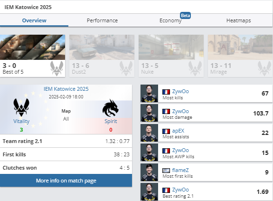The width and height of the screenshot is (273, 201).
Task: Select the Nuke 13-5 map card
Action: click(x=171, y=56)
